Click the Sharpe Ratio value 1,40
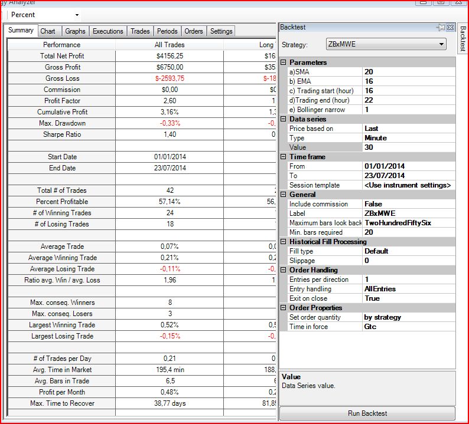Viewport: 469px width, 424px height. point(170,134)
